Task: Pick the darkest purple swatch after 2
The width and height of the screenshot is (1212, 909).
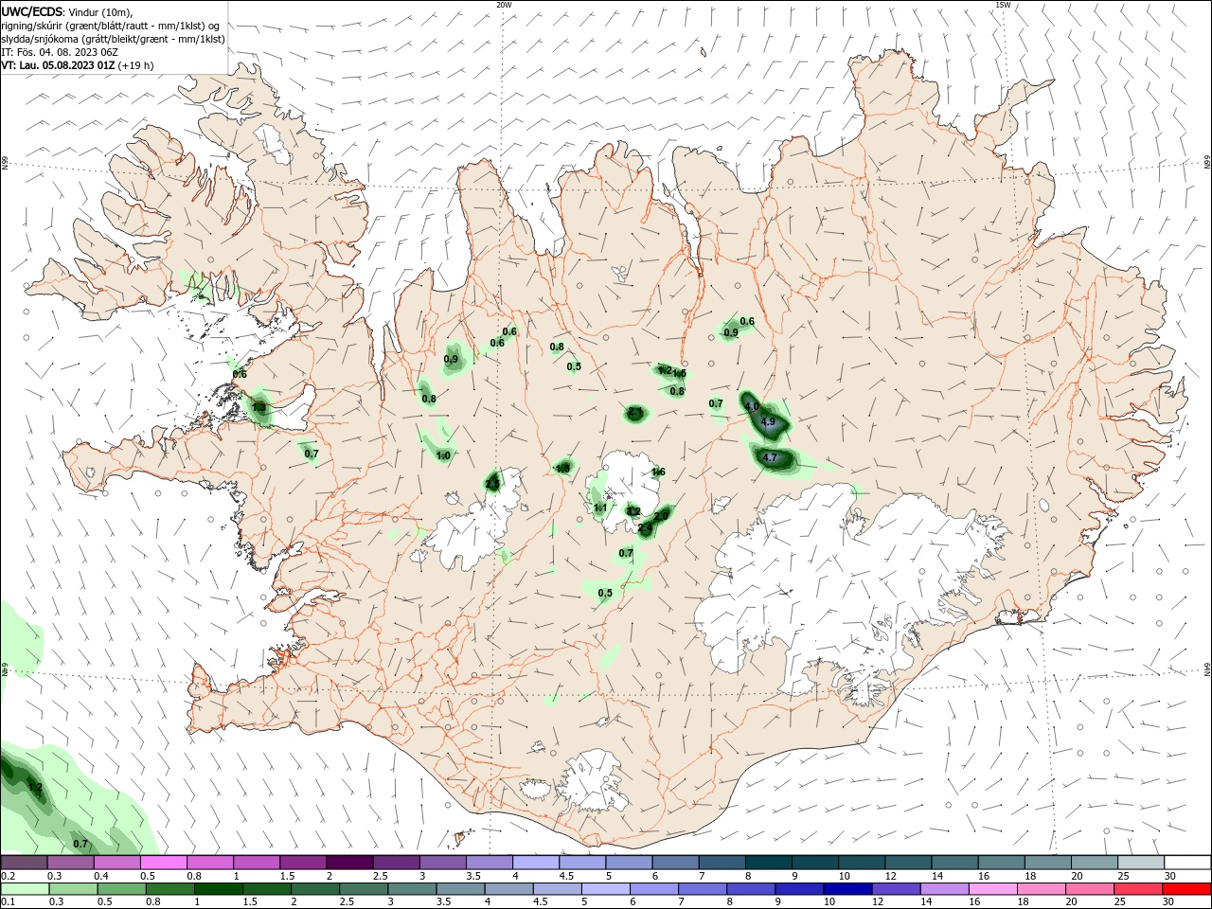Action: 349,862
